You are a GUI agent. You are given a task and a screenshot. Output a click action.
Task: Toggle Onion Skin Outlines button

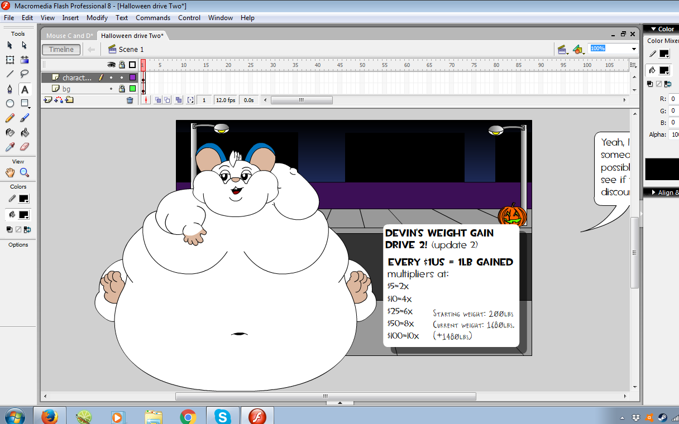click(168, 100)
